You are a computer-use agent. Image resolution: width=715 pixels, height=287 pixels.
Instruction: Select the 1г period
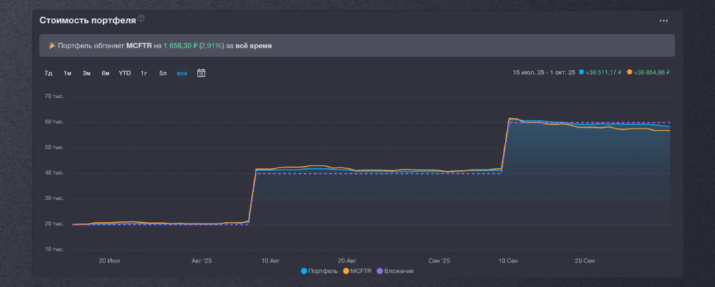[144, 73]
